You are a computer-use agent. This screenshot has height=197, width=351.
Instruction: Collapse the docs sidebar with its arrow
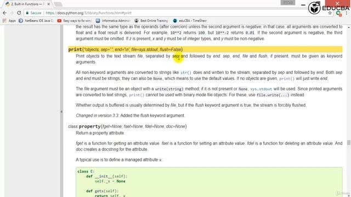61,112
